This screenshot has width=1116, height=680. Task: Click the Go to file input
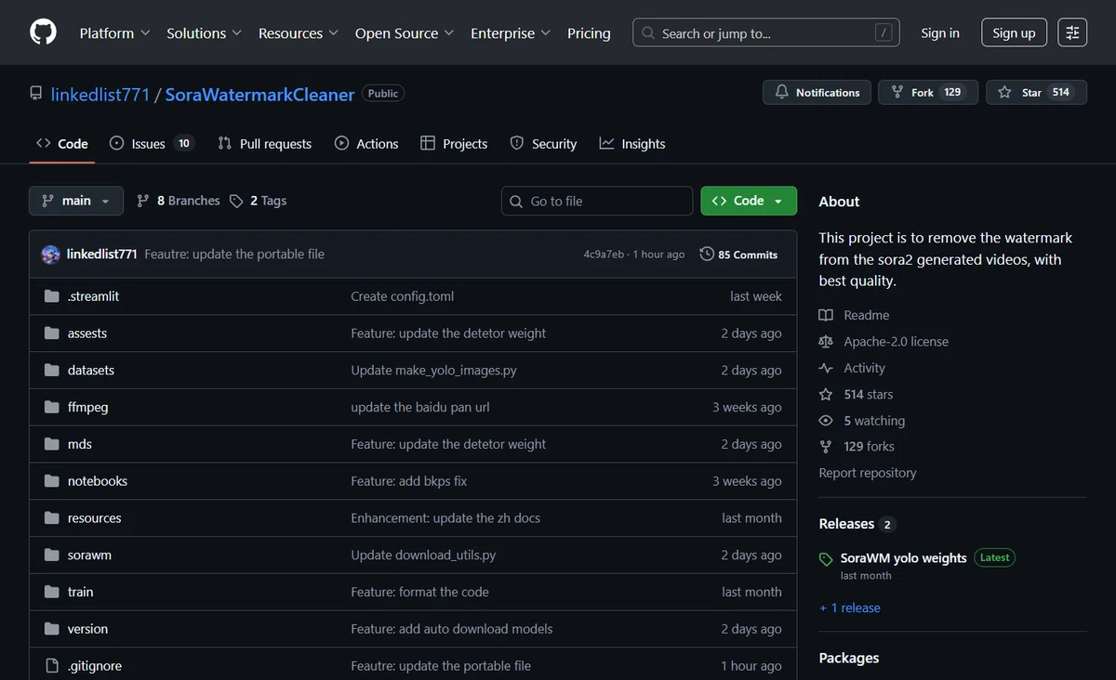(597, 201)
